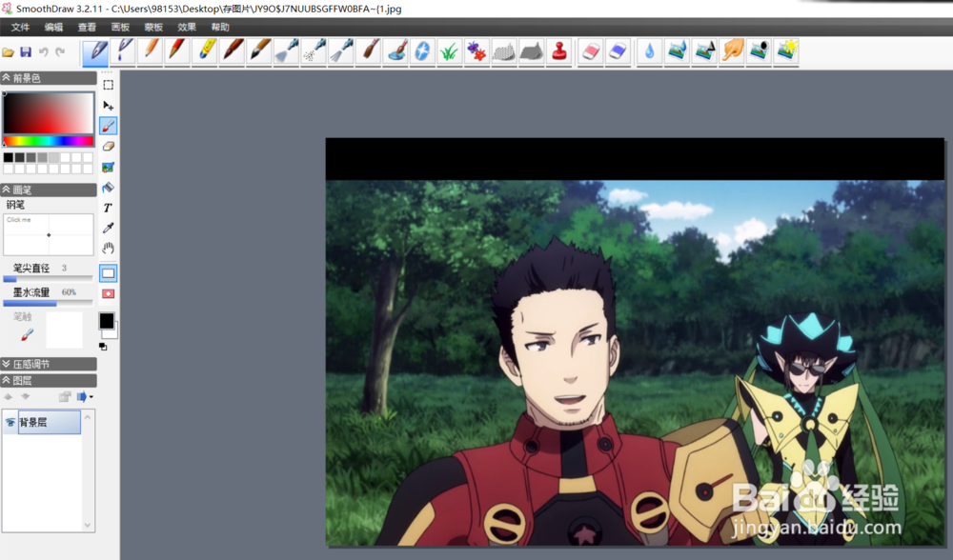Choose the red rubber stamp tool

click(559, 51)
